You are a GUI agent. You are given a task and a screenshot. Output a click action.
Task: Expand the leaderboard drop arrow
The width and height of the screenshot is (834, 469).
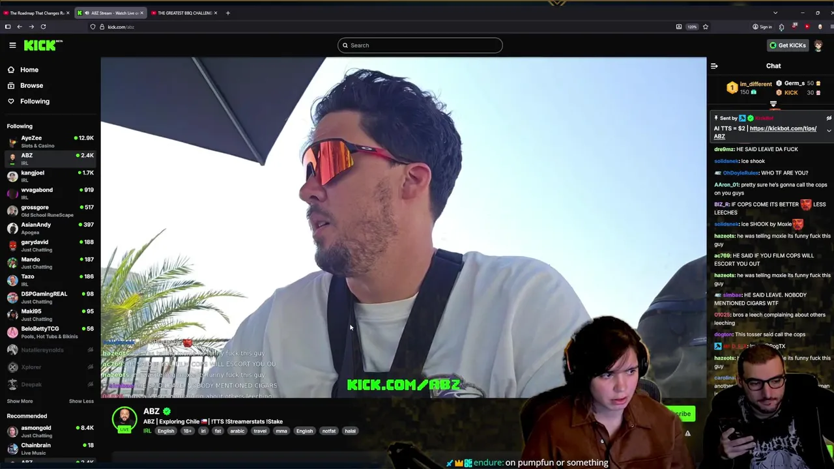pos(773,104)
